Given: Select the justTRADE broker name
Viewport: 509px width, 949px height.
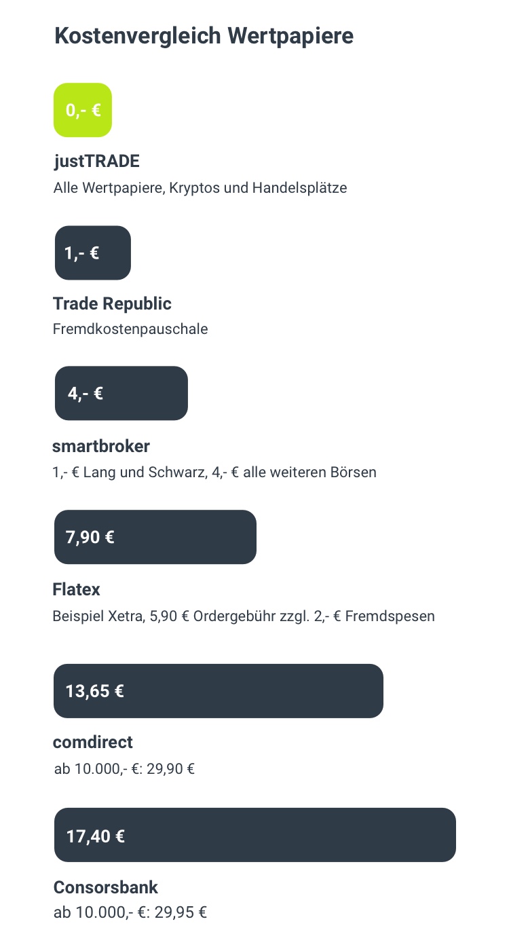Looking at the screenshot, I should coord(96,162).
